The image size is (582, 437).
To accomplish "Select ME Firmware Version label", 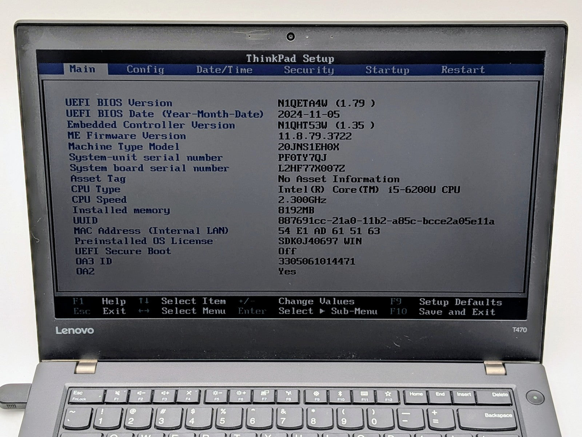I will pyautogui.click(x=127, y=135).
